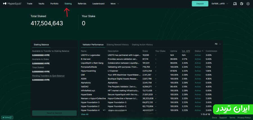
Task: Sort by Status column arrow
Action: click(202, 51)
